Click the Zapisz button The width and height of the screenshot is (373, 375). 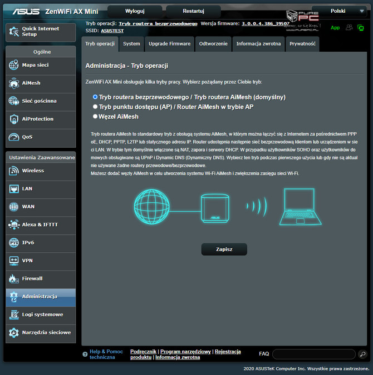coord(224,249)
